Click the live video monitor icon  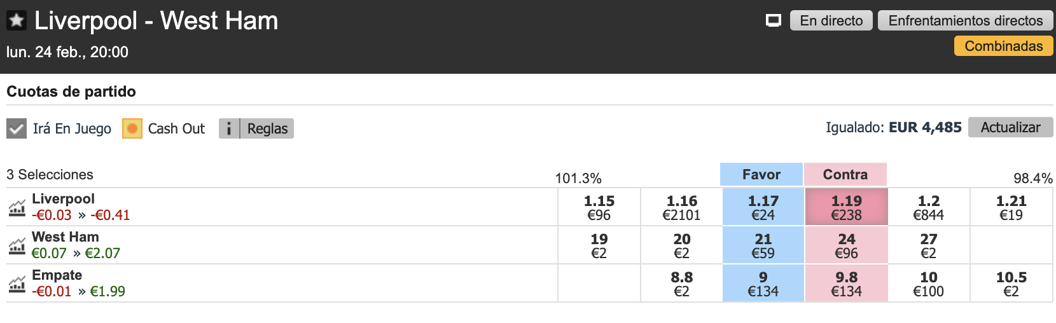773,21
